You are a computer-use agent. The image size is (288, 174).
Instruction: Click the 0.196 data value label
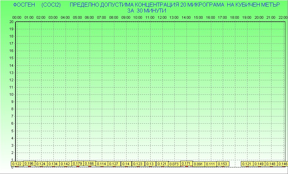pyautogui.click(x=29, y=163)
